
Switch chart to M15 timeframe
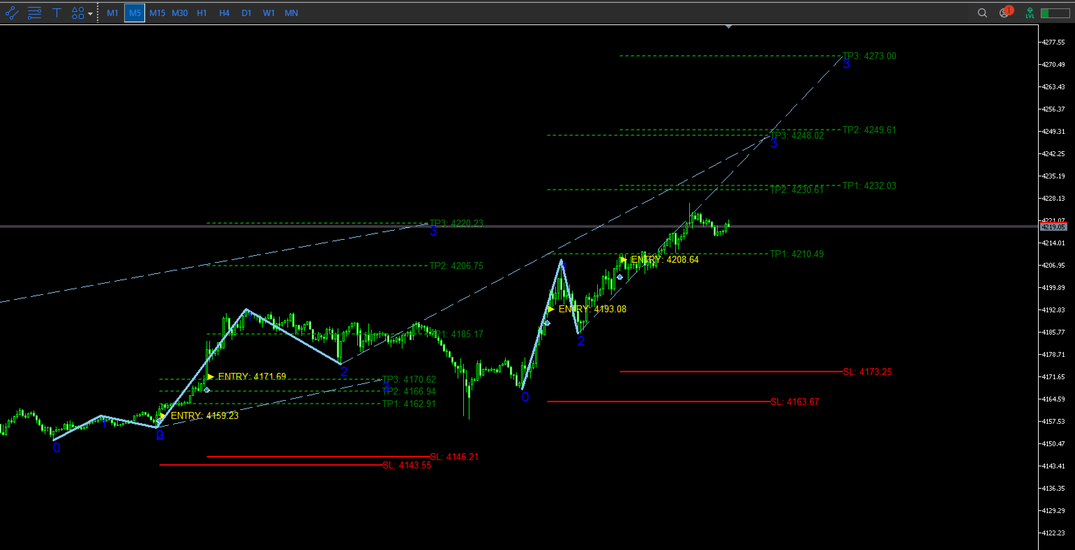(x=158, y=13)
